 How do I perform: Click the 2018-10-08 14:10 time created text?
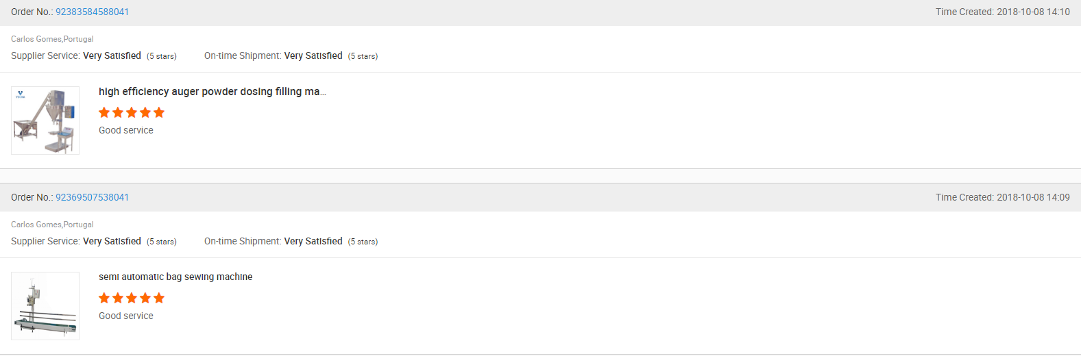pyautogui.click(x=1033, y=12)
